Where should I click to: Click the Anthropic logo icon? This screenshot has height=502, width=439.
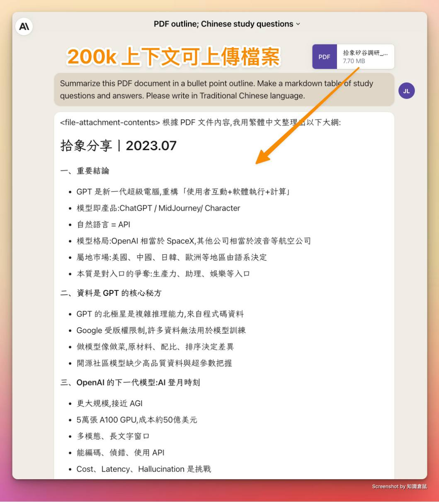click(x=24, y=27)
